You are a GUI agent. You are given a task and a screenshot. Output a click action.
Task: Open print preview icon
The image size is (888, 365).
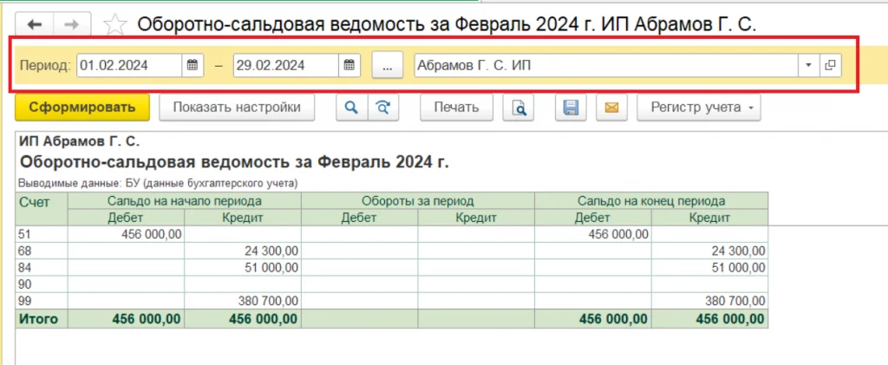point(519,108)
